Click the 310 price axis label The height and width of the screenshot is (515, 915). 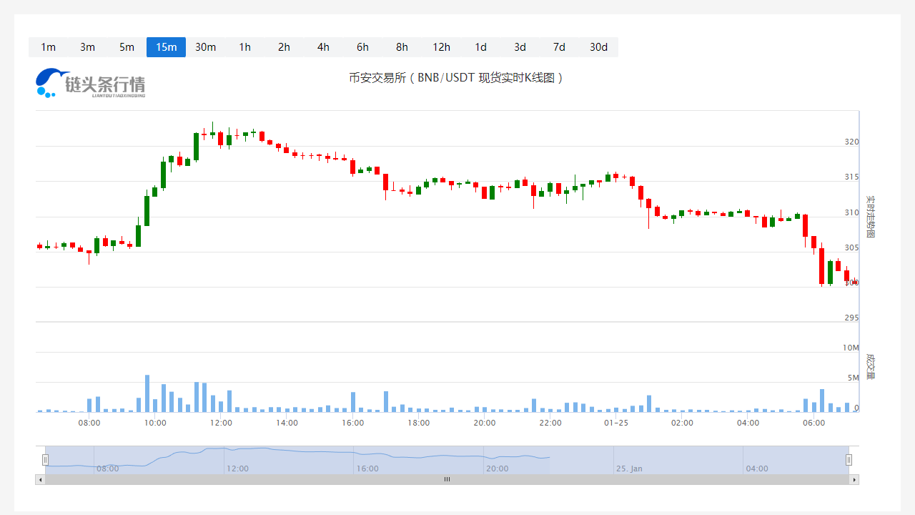(851, 212)
